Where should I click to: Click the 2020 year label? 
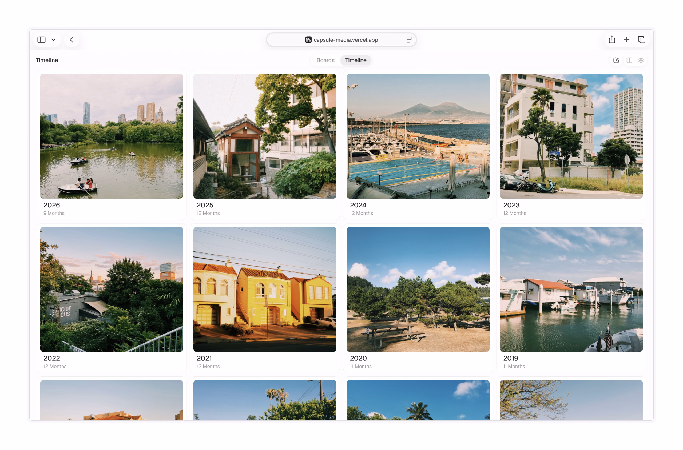(x=358, y=358)
